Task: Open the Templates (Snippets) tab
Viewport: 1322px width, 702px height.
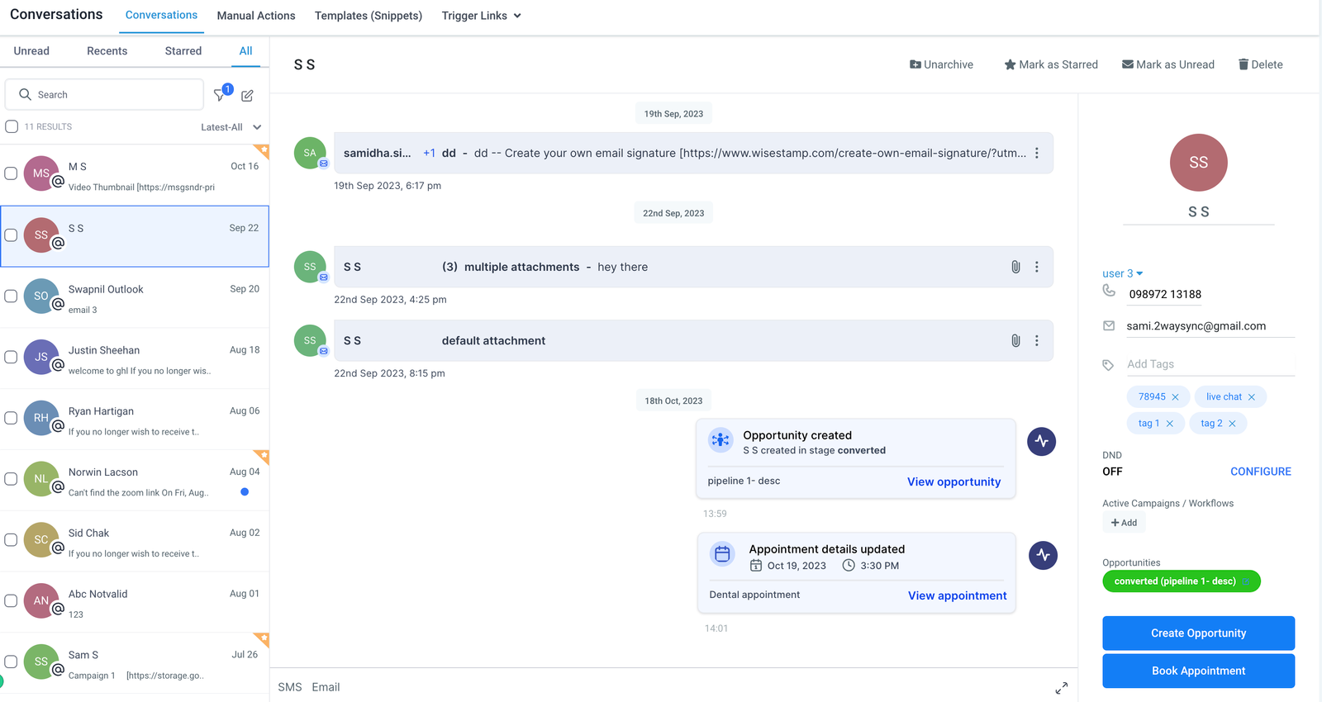Action: (x=368, y=16)
